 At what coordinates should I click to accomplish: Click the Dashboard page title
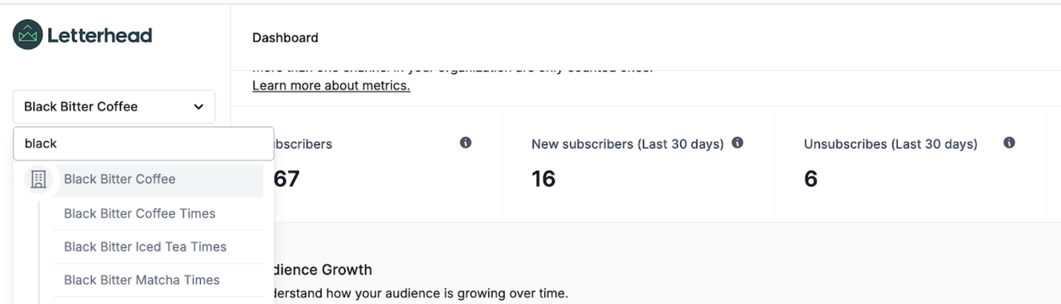(x=285, y=38)
